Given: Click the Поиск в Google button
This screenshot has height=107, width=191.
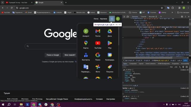Looking at the screenshot, I should point(53,55).
